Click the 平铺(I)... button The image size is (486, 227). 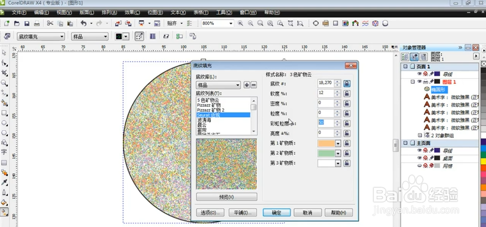pos(243,213)
